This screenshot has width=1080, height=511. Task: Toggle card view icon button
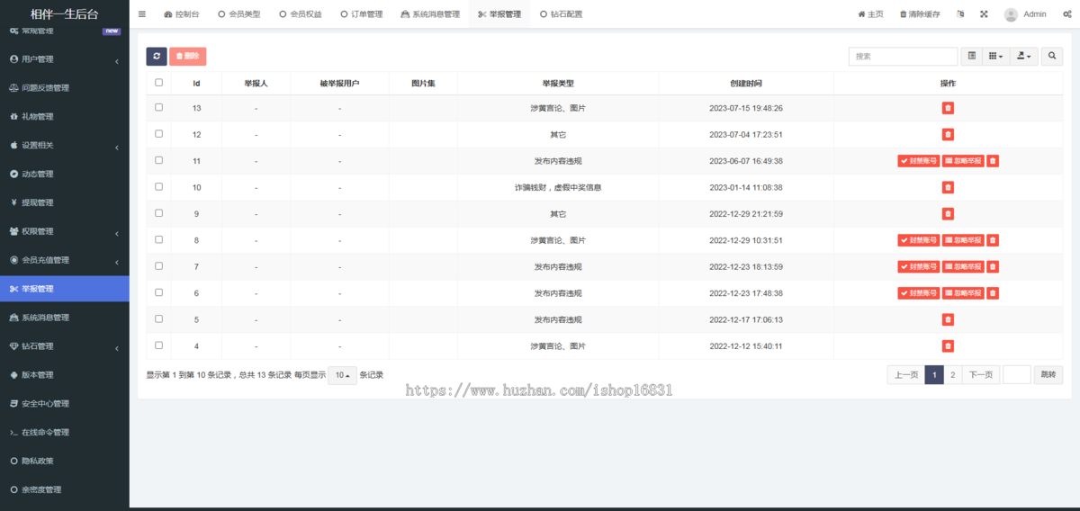[x=971, y=56]
